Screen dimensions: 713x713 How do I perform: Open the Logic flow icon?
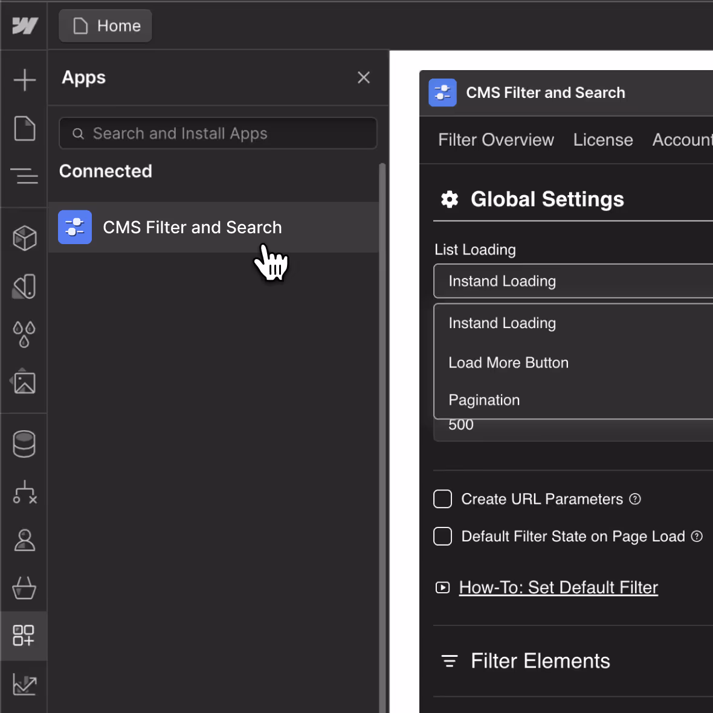pos(25,492)
